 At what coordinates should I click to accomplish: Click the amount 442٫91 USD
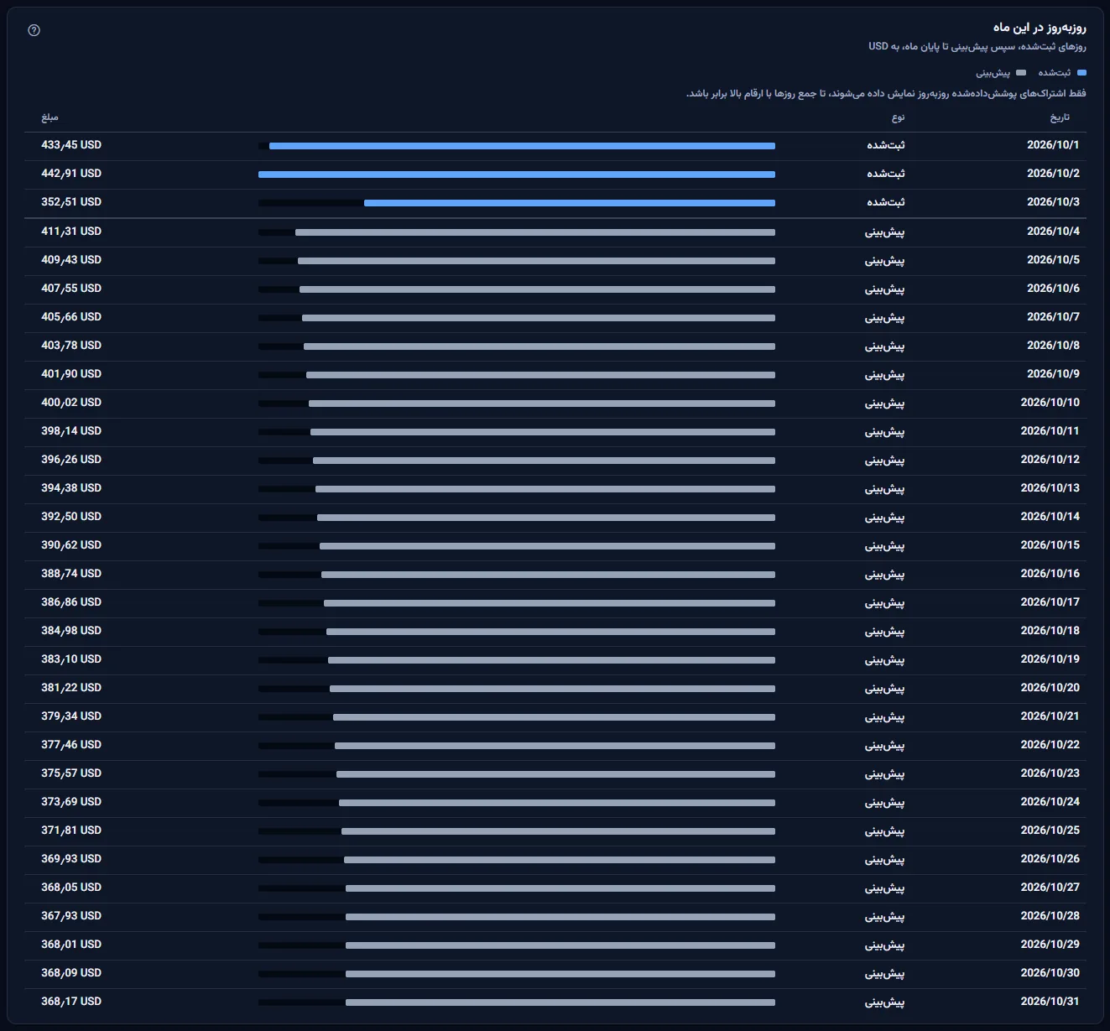pos(71,174)
